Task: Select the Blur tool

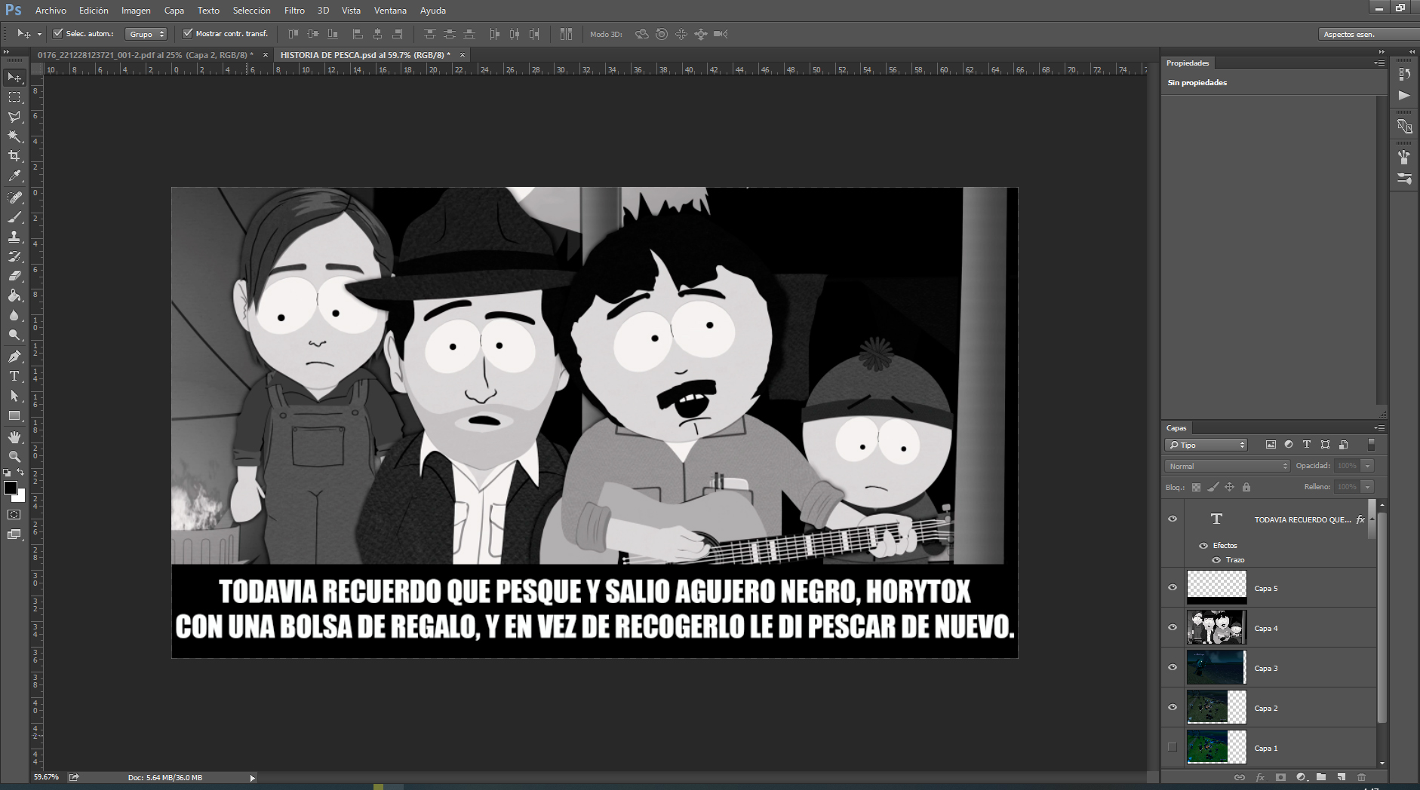Action: (x=14, y=315)
